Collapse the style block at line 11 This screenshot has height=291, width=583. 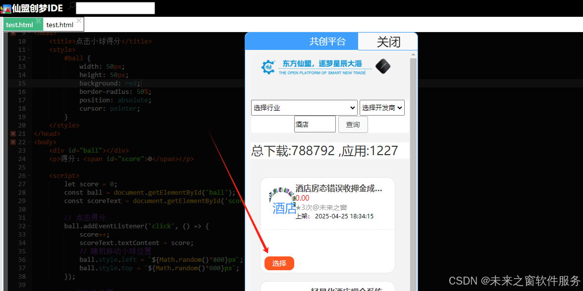coord(29,50)
